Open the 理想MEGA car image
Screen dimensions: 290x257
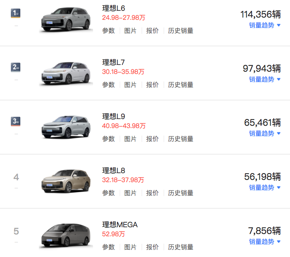[x=65, y=235]
